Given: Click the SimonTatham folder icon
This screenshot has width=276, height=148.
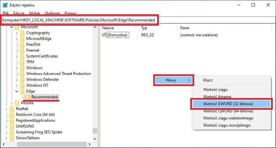Looking at the screenshot, I should pos(12,138).
